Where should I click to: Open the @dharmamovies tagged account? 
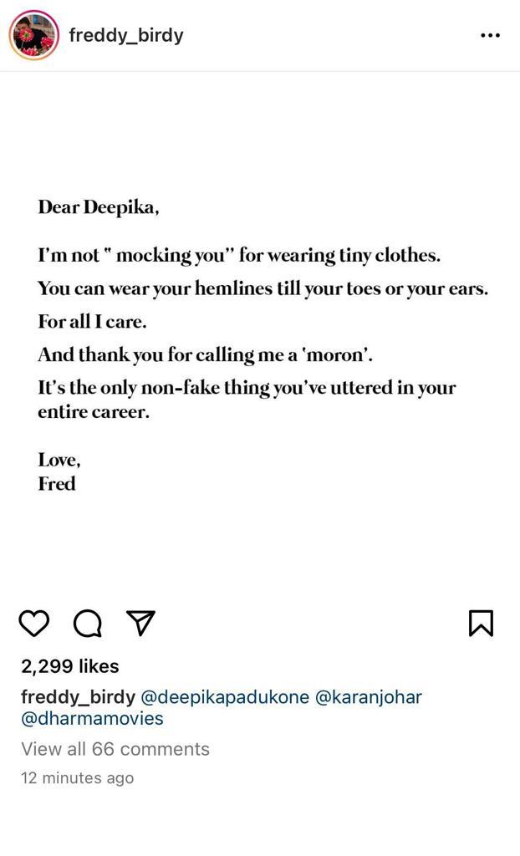tap(92, 718)
